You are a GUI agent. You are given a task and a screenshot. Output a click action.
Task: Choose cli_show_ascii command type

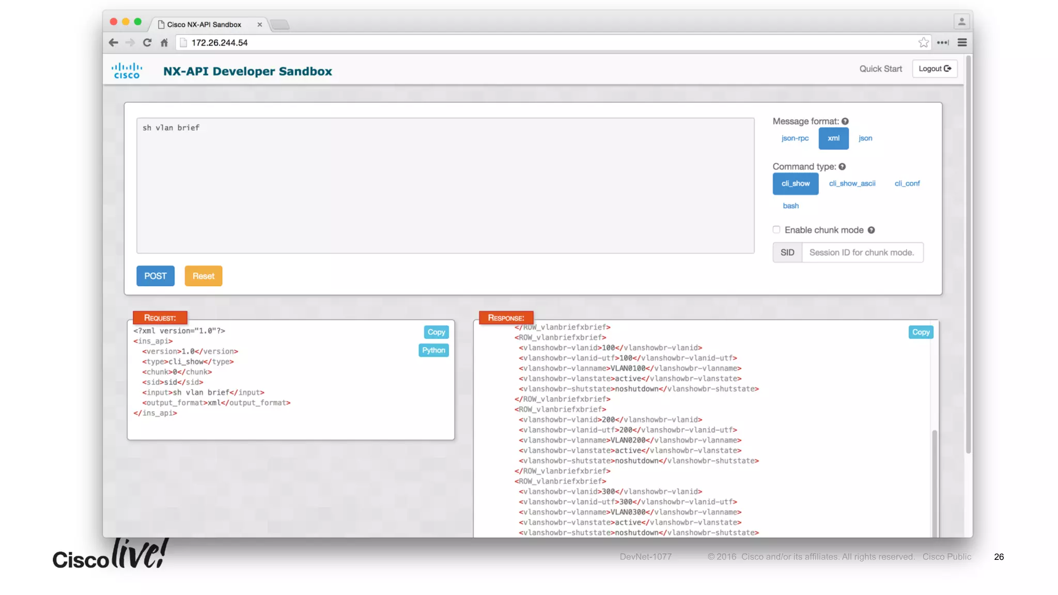(x=852, y=184)
